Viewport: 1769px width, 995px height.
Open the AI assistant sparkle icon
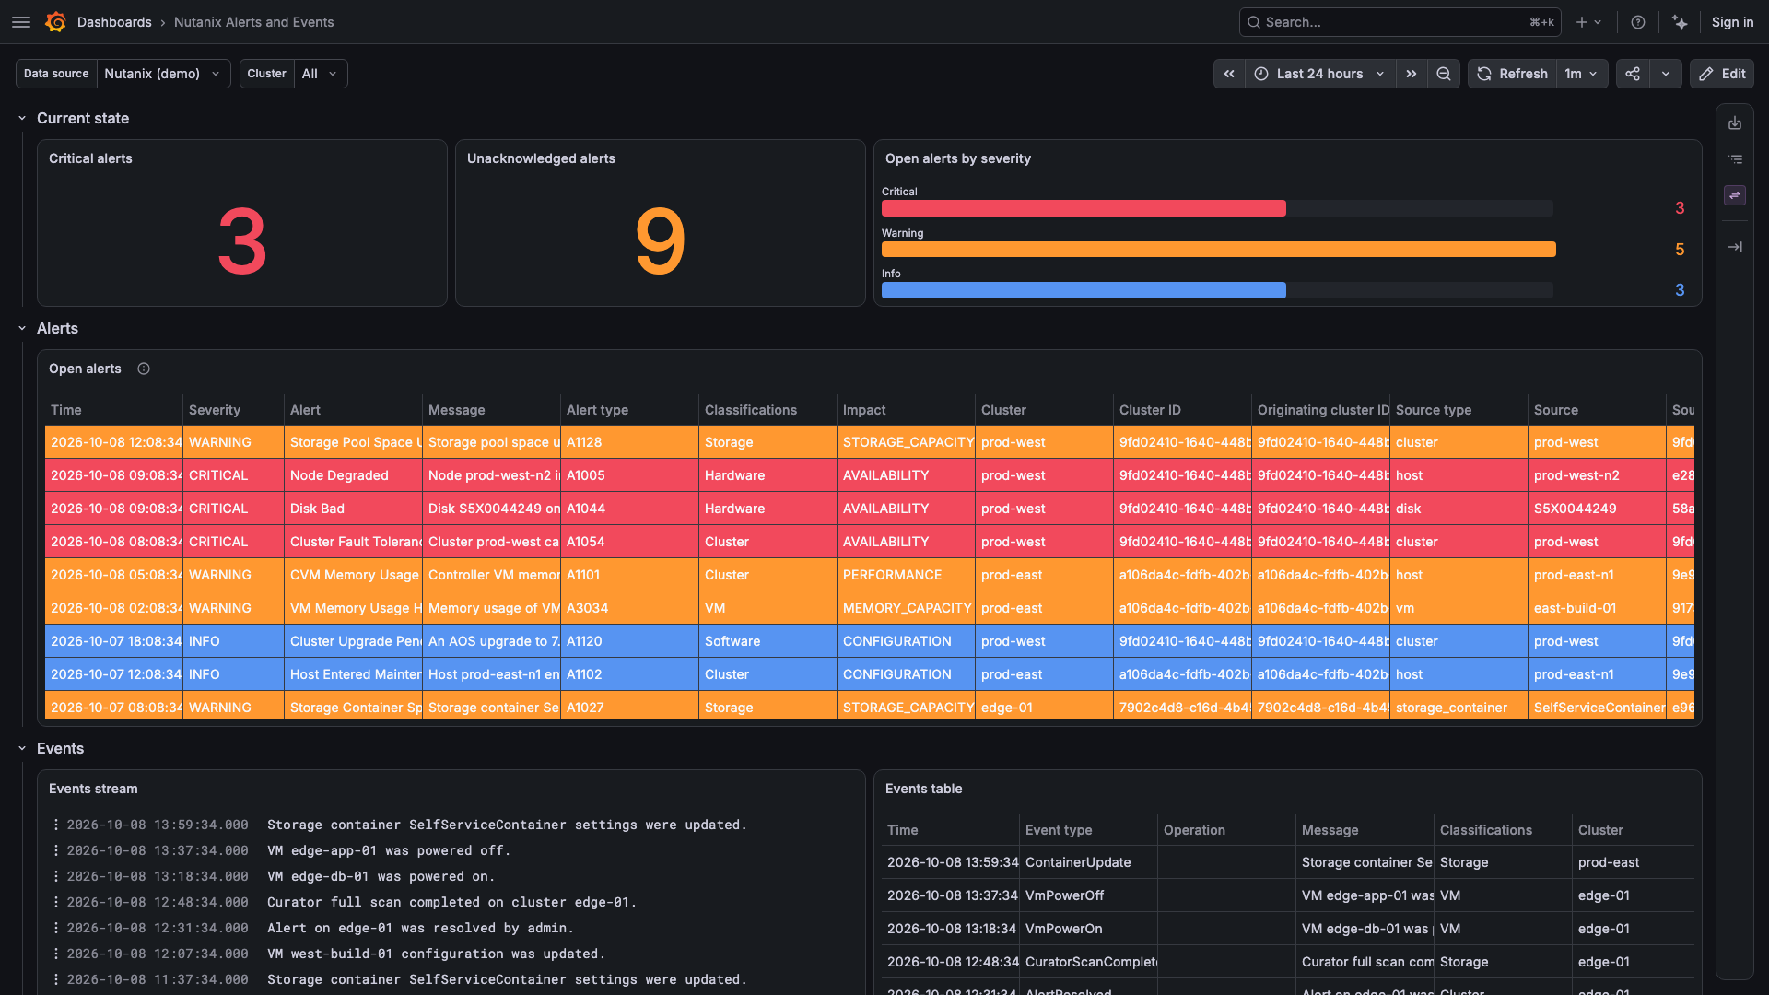1680,22
